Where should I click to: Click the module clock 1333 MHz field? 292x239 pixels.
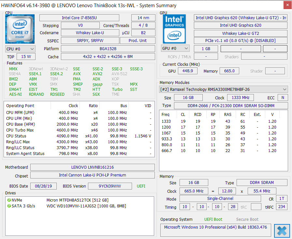click(241, 98)
